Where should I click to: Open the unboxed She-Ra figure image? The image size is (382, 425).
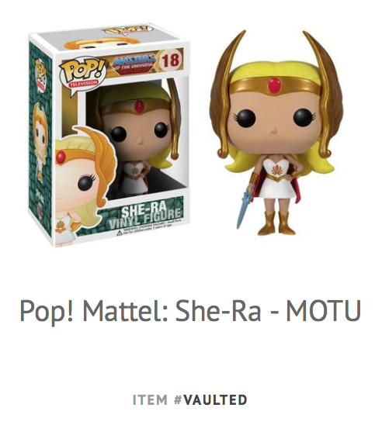point(275,133)
